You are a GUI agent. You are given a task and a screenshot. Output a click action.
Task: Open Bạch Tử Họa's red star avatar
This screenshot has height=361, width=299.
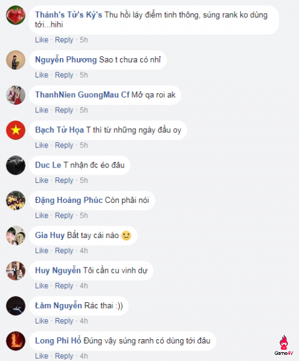click(x=16, y=130)
